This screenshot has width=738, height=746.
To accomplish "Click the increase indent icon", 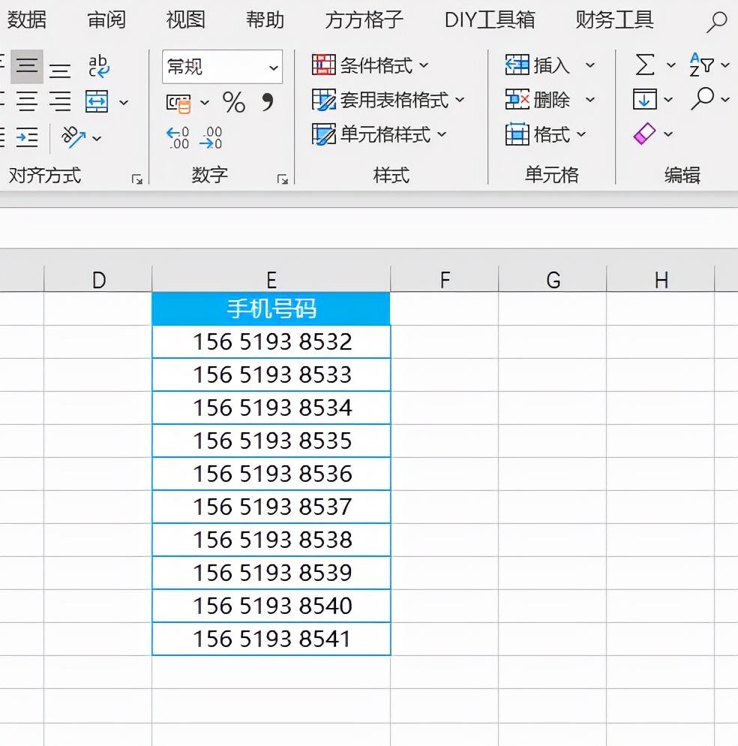I will point(27,137).
